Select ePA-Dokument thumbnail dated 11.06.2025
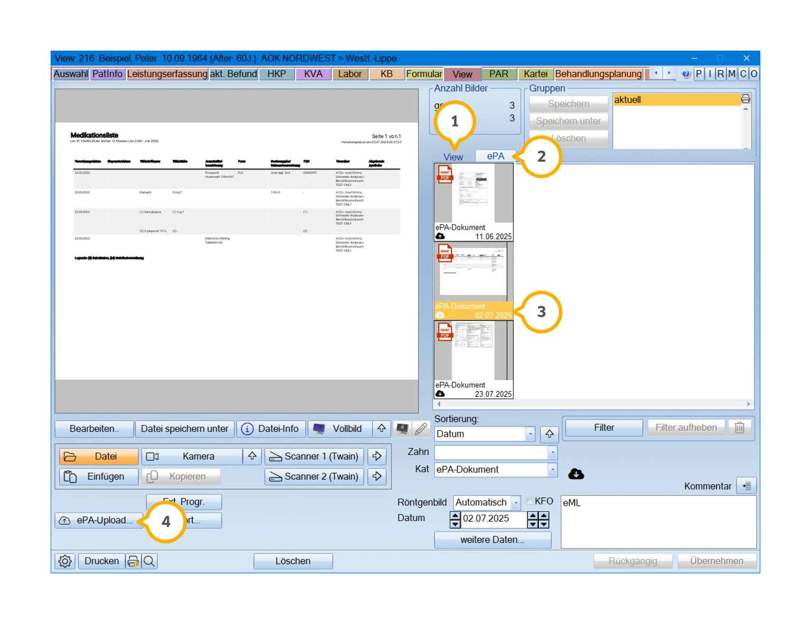This screenshot has height=624, width=811. tap(473, 202)
